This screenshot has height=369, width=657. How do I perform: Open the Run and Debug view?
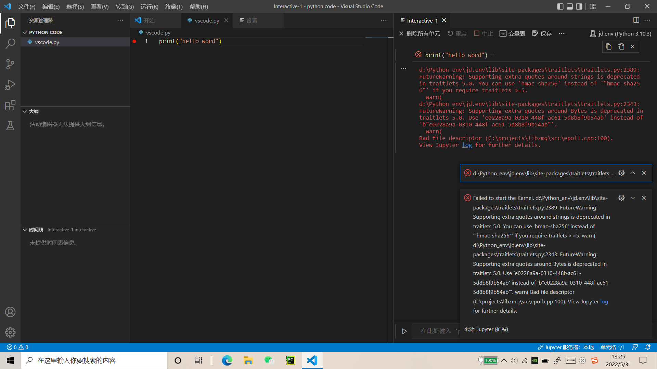coord(10,85)
